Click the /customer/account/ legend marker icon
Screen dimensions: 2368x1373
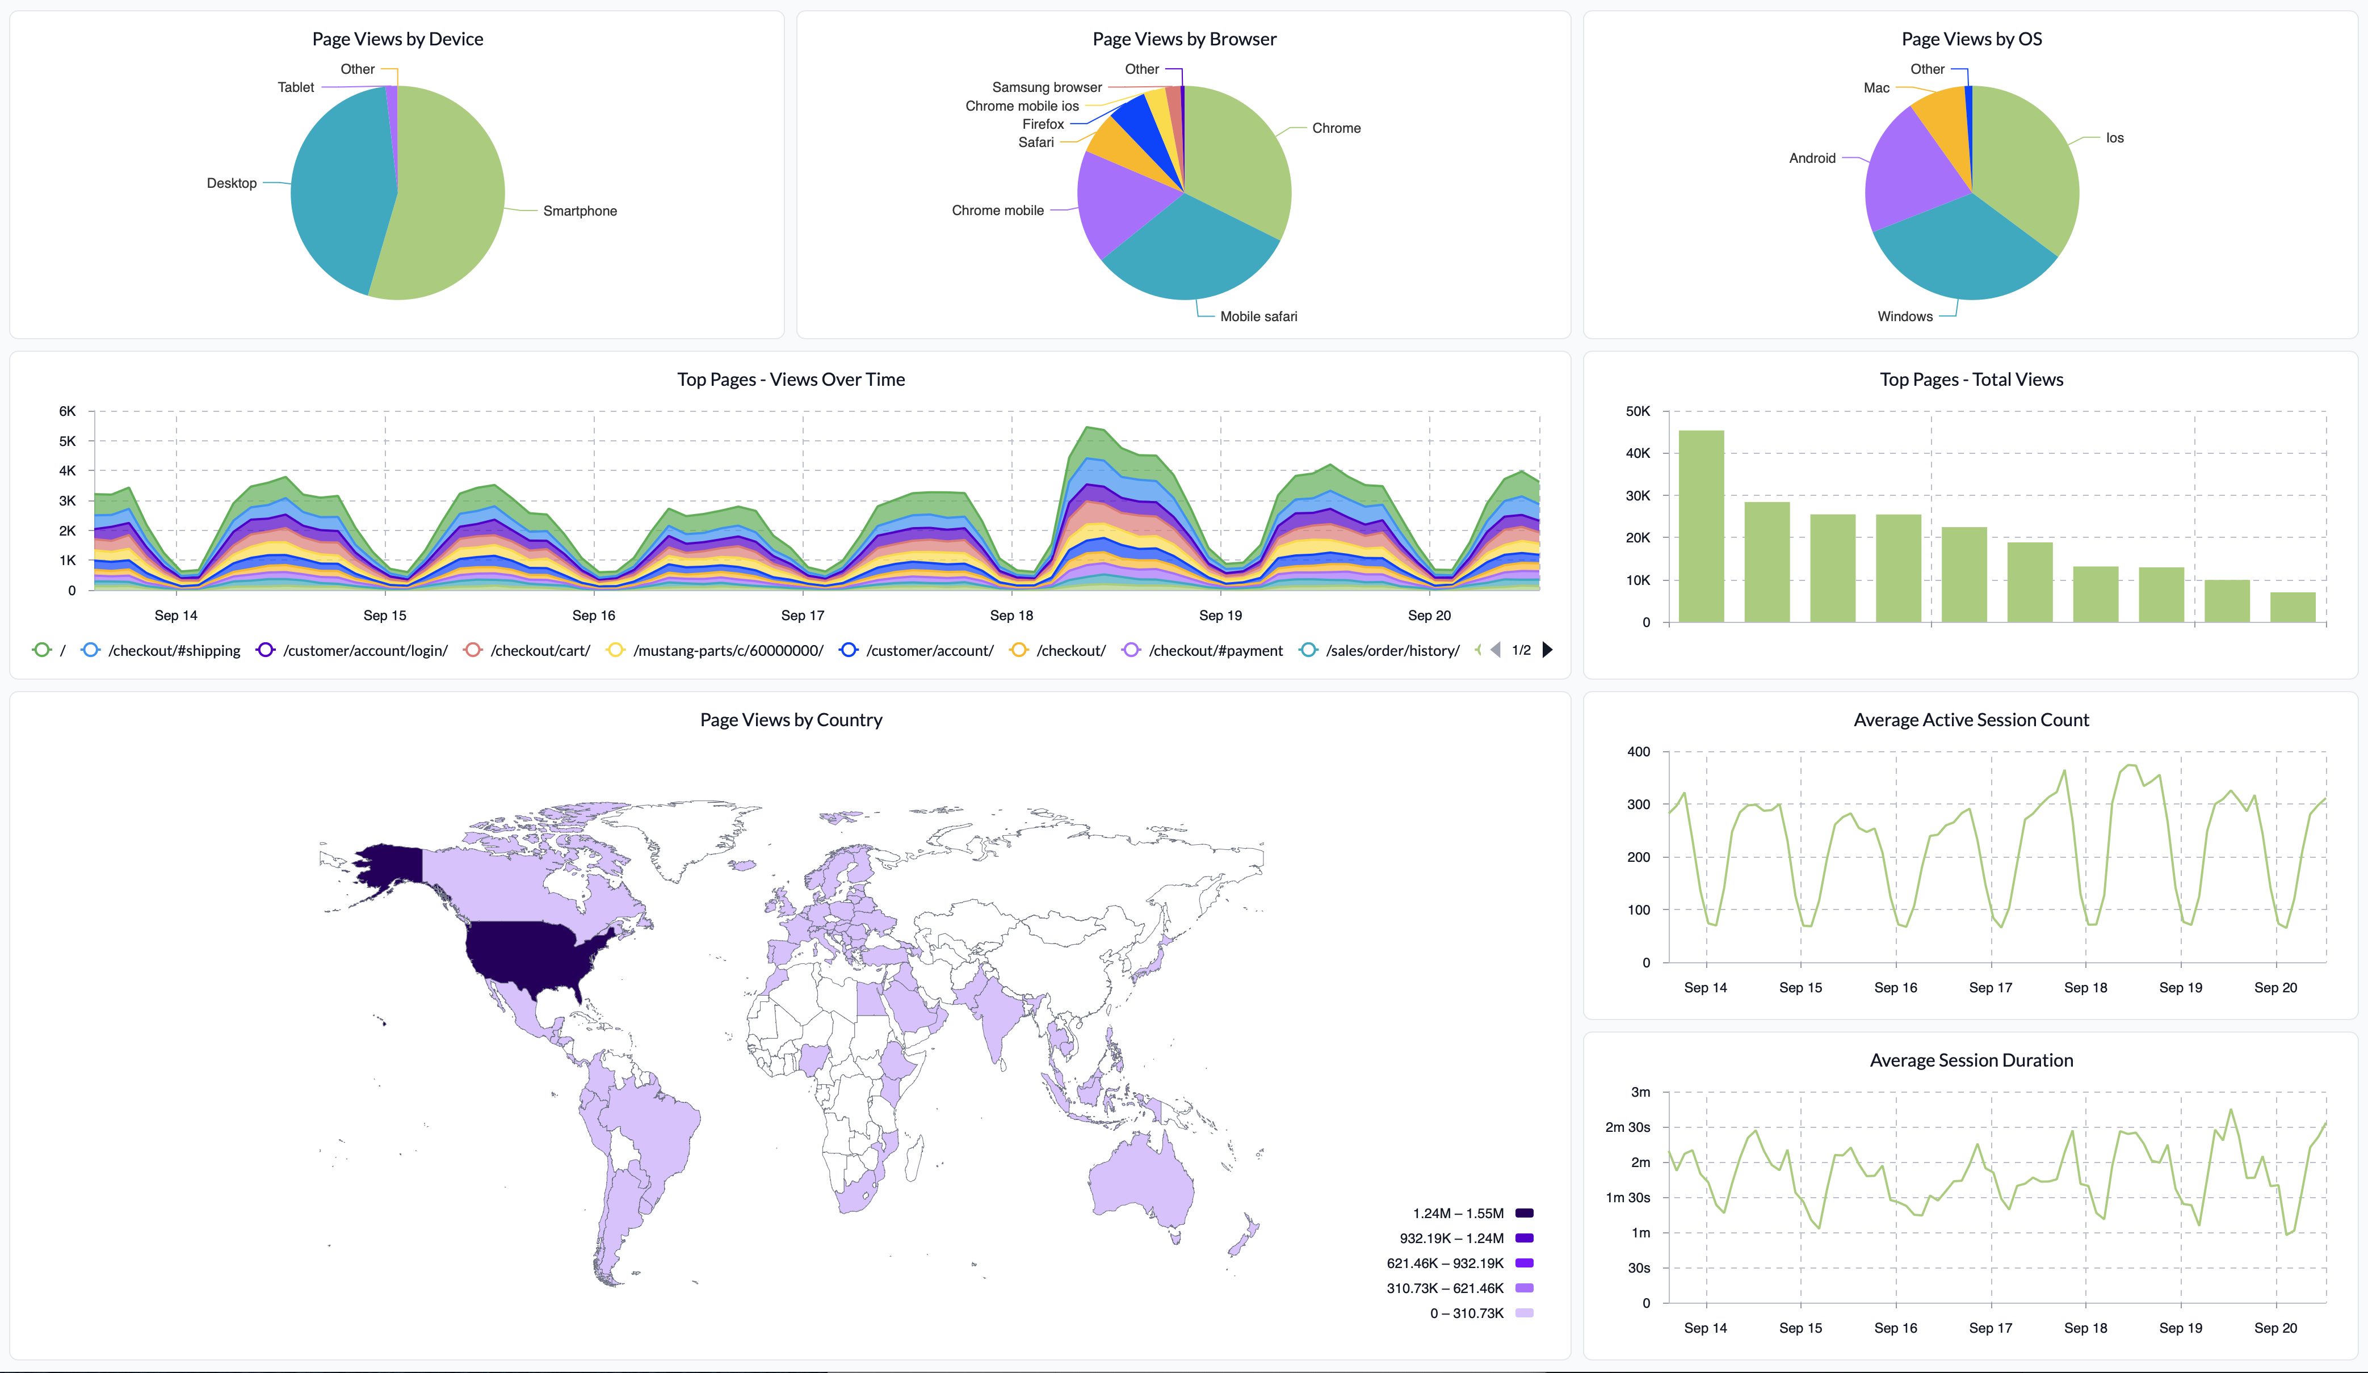pos(849,650)
